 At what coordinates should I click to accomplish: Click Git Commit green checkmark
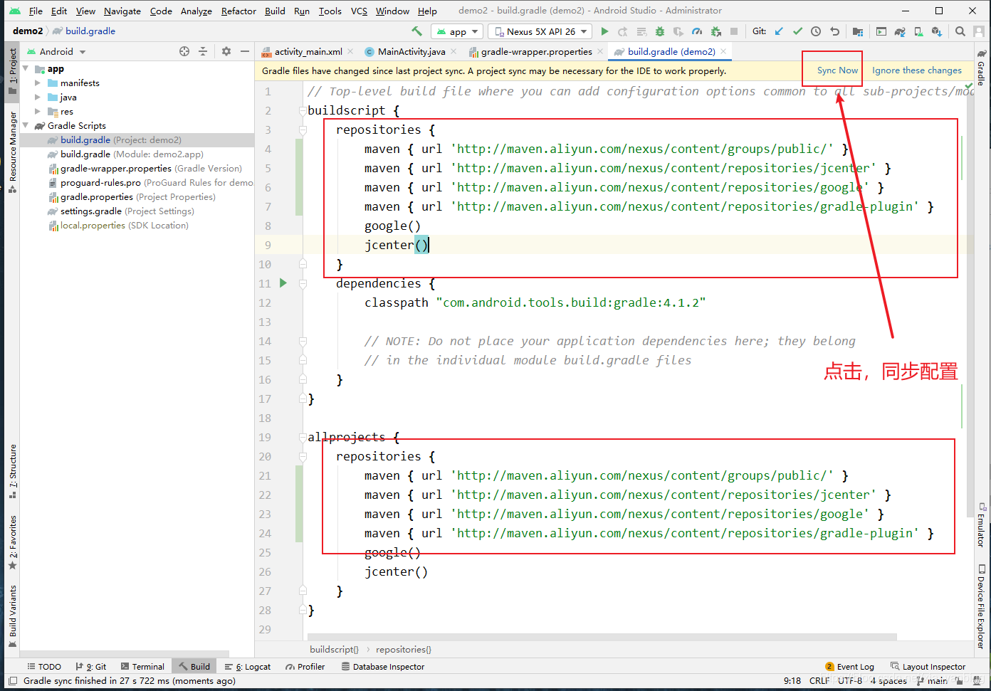[x=797, y=31]
